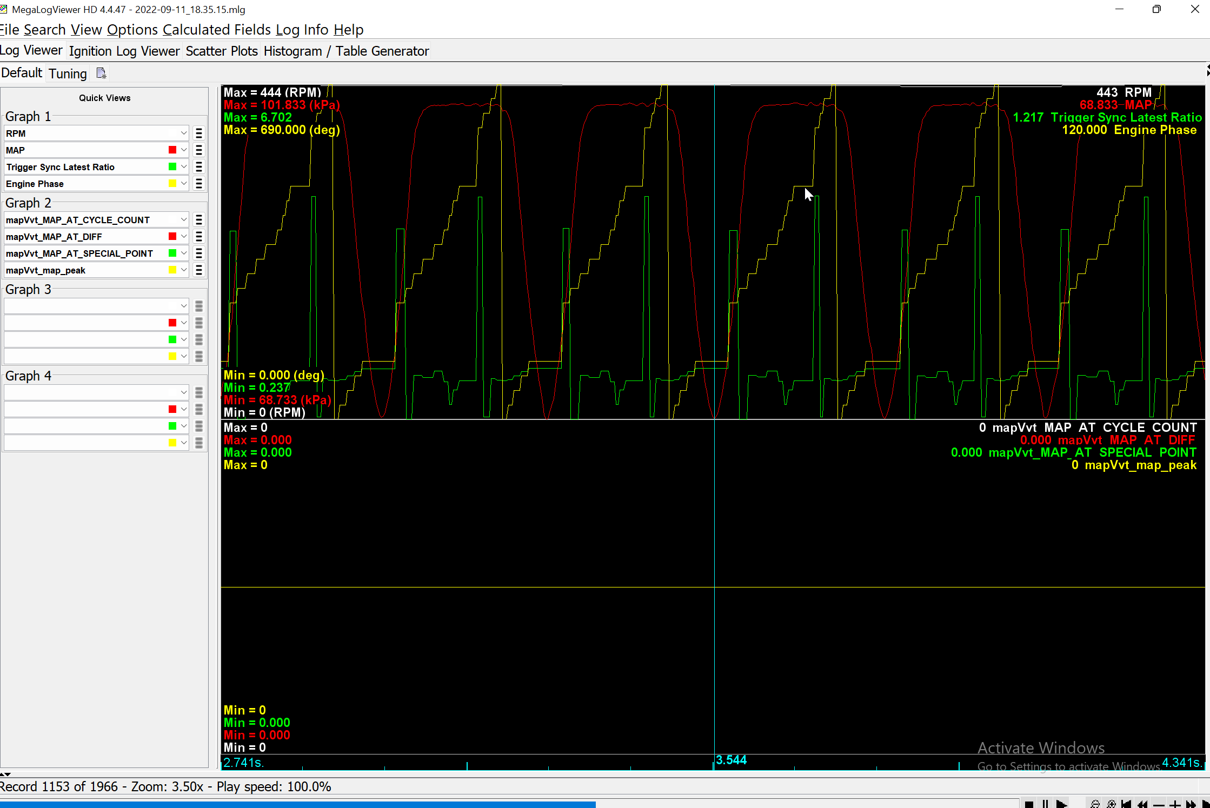Image resolution: width=1210 pixels, height=808 pixels.
Task: Open settings menu for the RPM channel
Action: pos(198,132)
